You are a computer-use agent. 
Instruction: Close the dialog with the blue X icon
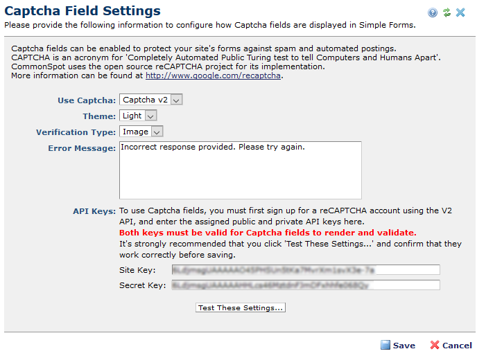460,12
